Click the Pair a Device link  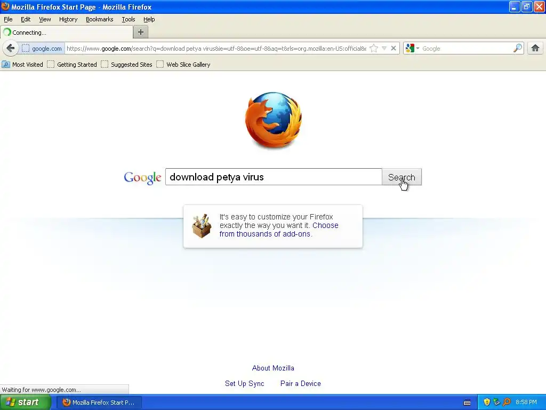[301, 383]
